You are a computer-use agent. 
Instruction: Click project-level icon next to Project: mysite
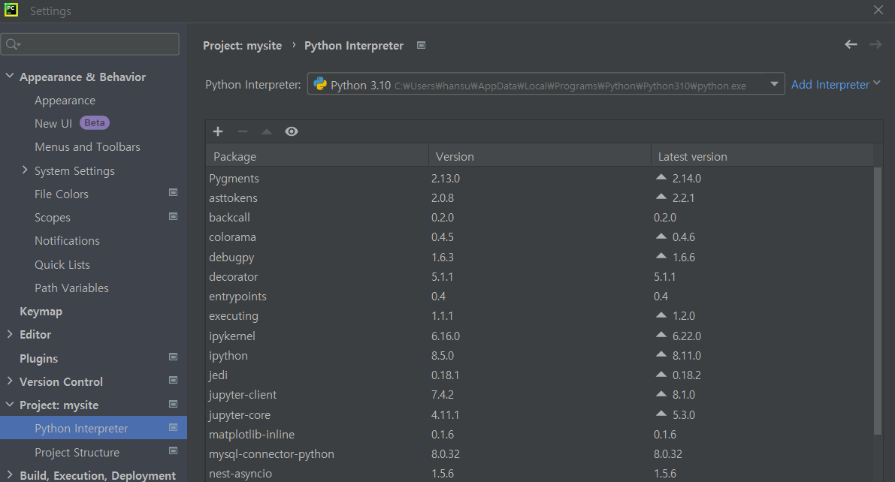pyautogui.click(x=173, y=405)
